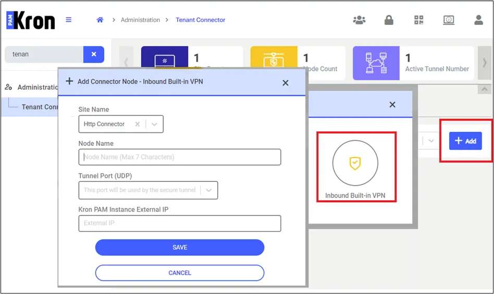This screenshot has height=294, width=494.
Task: Select the Inbound Built-in VPN shield icon
Action: [x=355, y=163]
